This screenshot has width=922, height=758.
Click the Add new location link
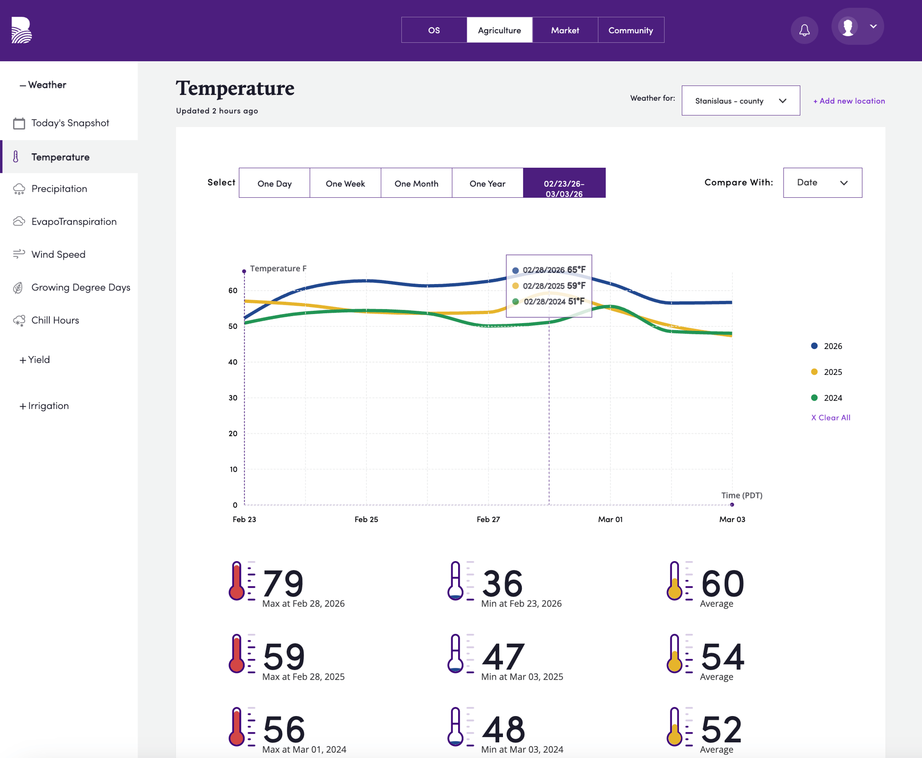coord(849,101)
